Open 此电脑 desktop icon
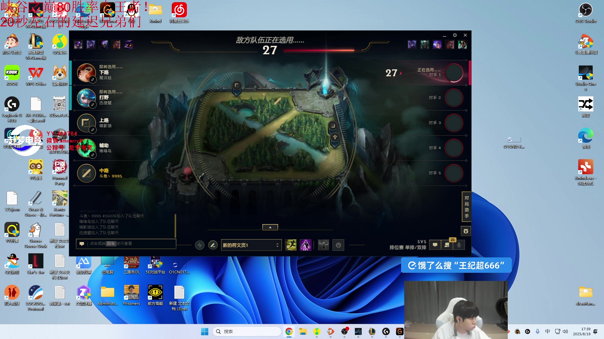This screenshot has width=604, height=339. click(x=108, y=266)
